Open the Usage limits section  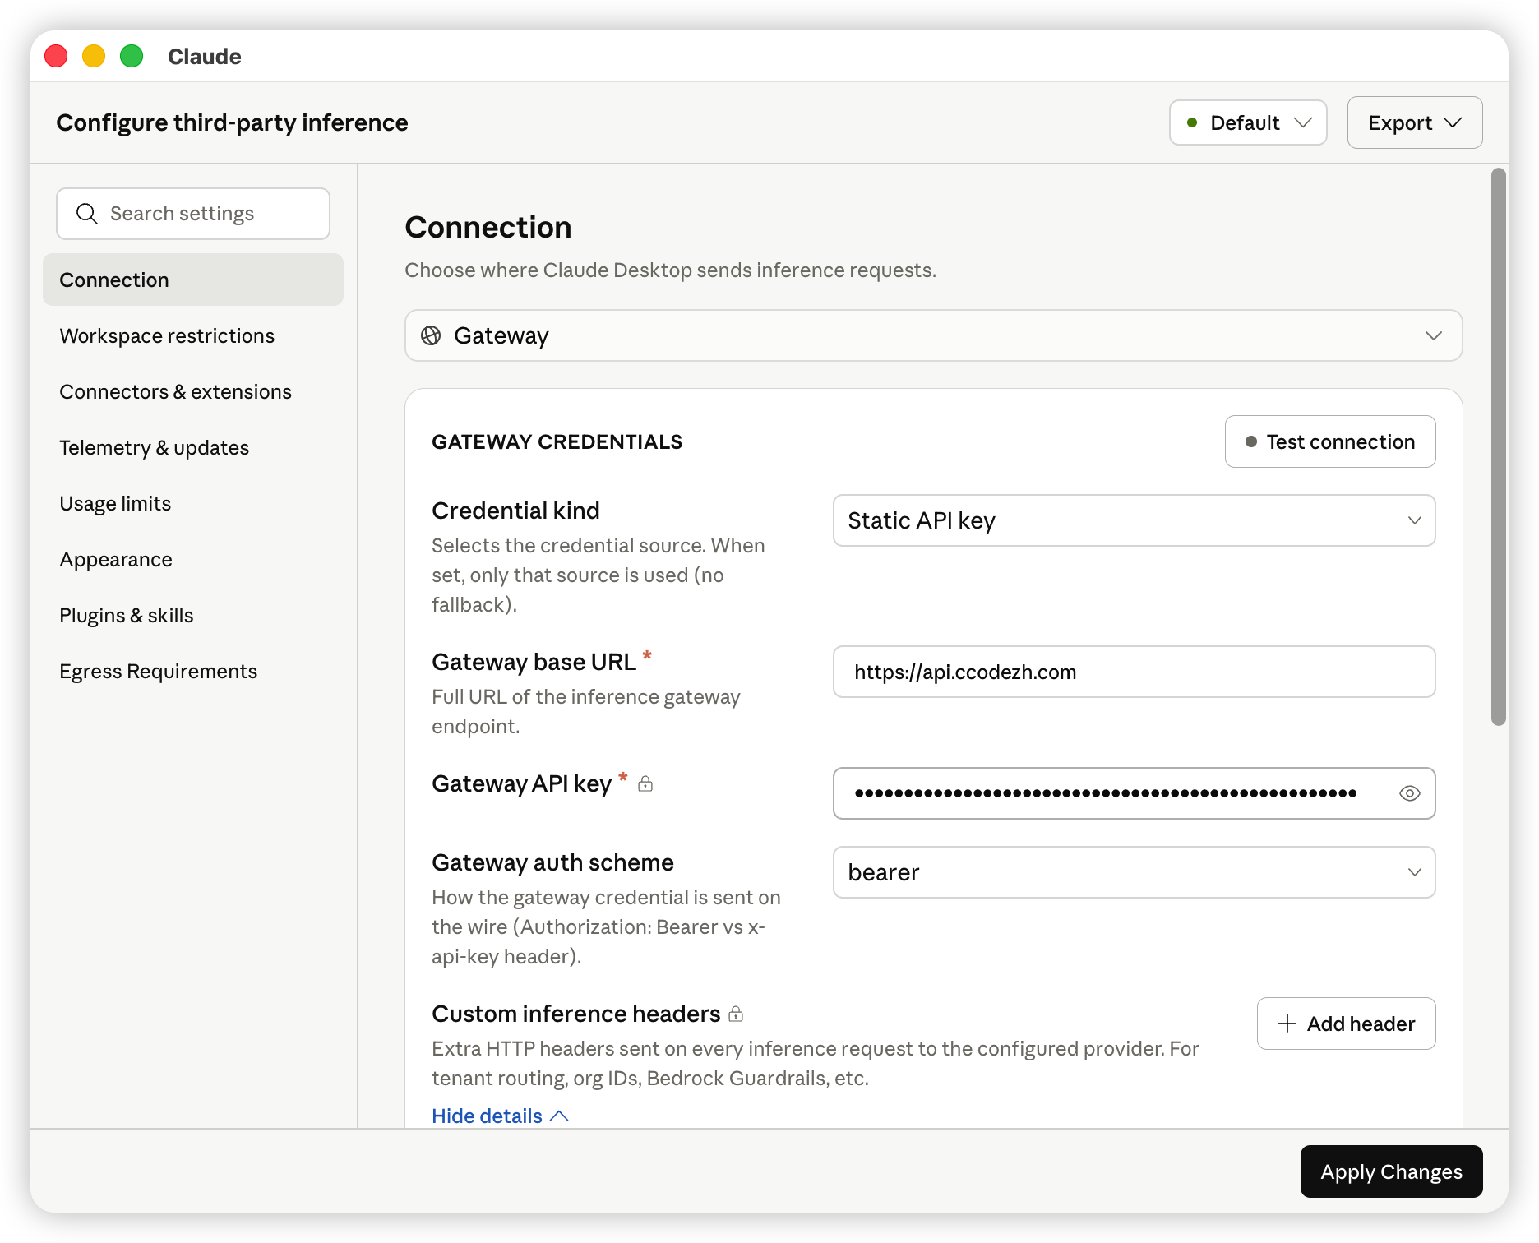[x=193, y=503]
